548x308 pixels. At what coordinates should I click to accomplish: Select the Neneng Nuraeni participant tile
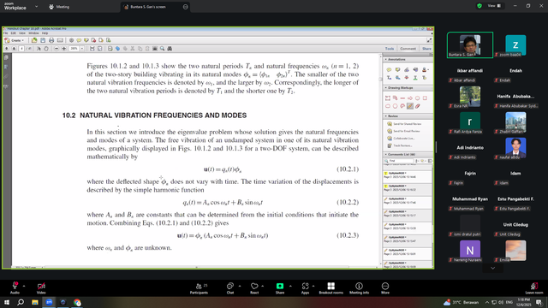[470, 251]
